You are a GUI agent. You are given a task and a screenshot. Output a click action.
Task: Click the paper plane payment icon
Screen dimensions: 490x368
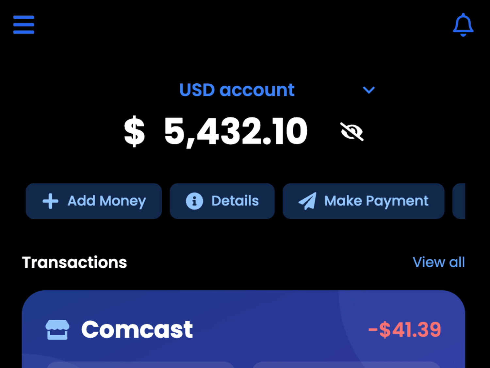pyautogui.click(x=307, y=201)
